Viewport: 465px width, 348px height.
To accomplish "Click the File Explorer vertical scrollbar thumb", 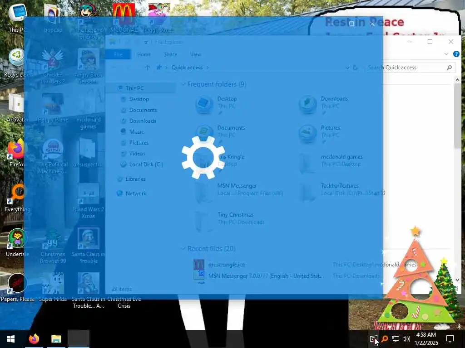I will (457, 116).
